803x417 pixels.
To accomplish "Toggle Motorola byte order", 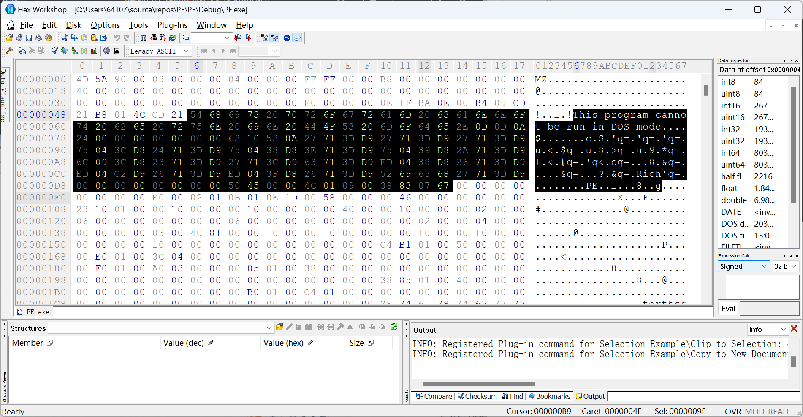I will click(x=287, y=38).
